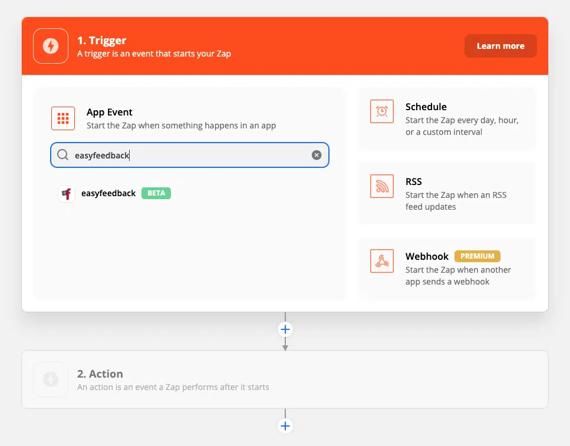
Task: Clear the search field text
Action: (x=317, y=155)
